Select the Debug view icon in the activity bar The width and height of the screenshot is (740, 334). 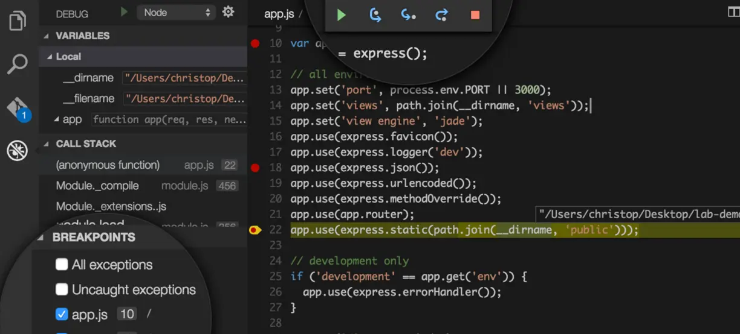tap(18, 151)
